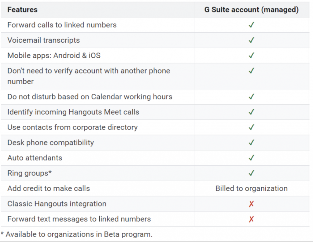Click the red X for Classic Hangouts integration
Viewport: 313px width, 242px height.
pos(251,204)
